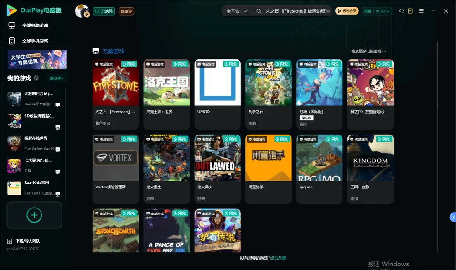Click the 优惠券 coupon button
Image resolution: width=456 pixels, height=270 pixels.
click(x=126, y=11)
